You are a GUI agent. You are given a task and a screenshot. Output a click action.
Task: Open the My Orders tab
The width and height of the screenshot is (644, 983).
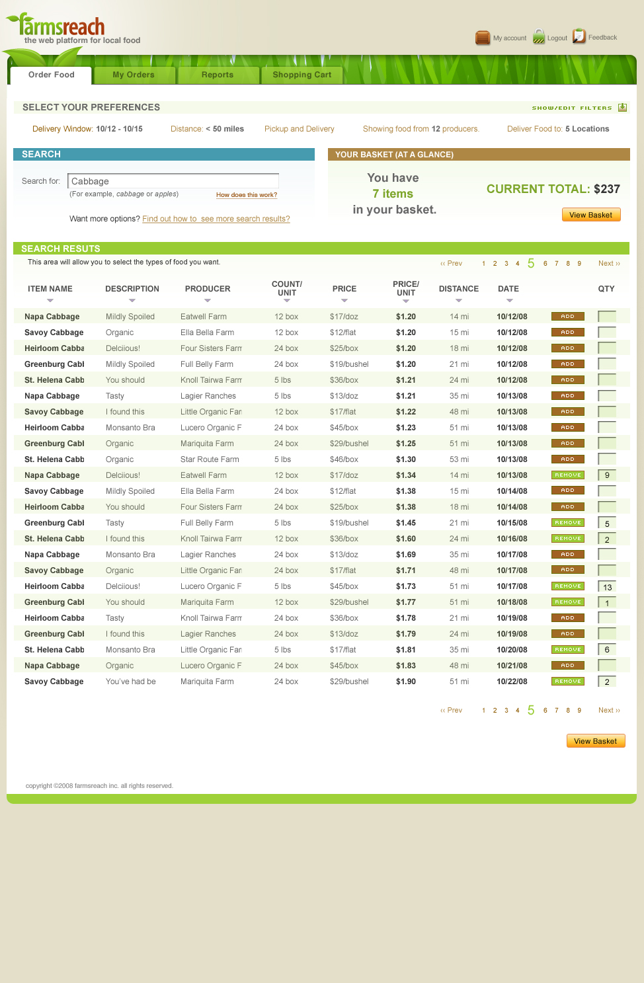click(134, 75)
